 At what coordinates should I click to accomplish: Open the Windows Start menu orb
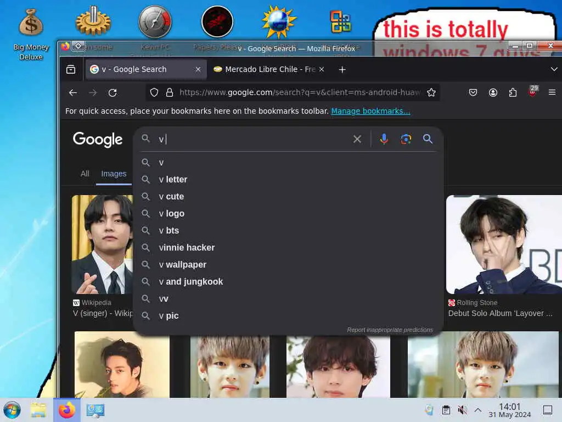point(12,410)
